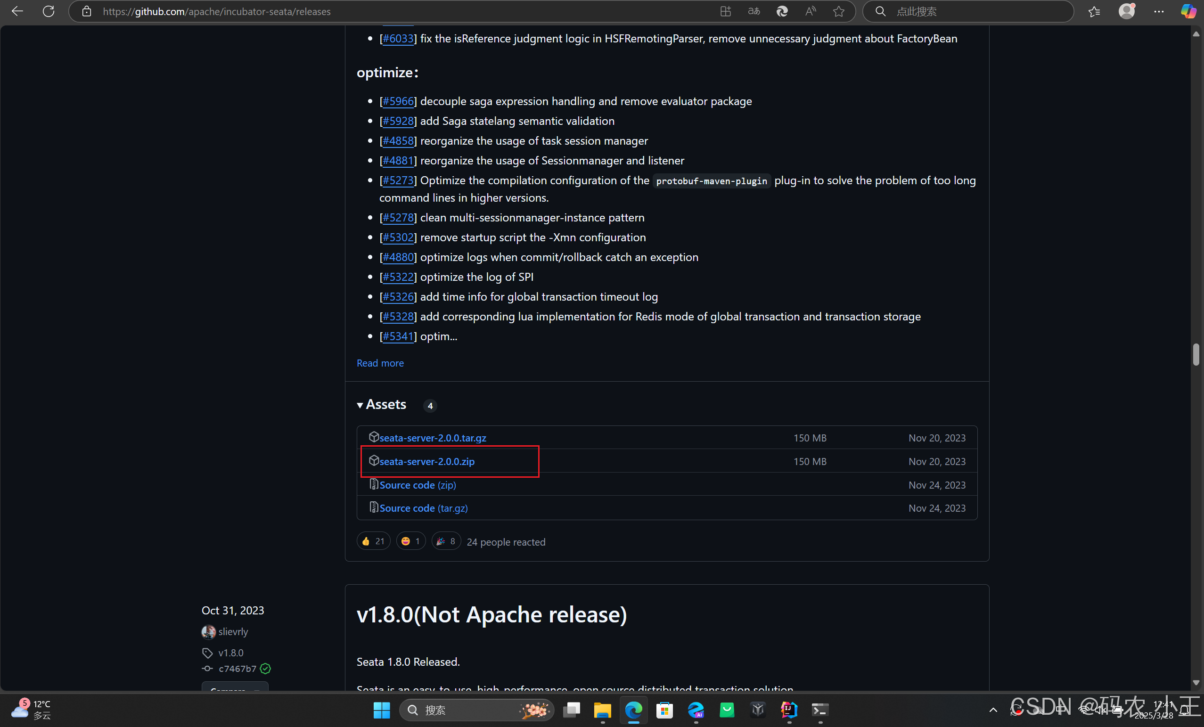Open pull request #5328 link

398,317
